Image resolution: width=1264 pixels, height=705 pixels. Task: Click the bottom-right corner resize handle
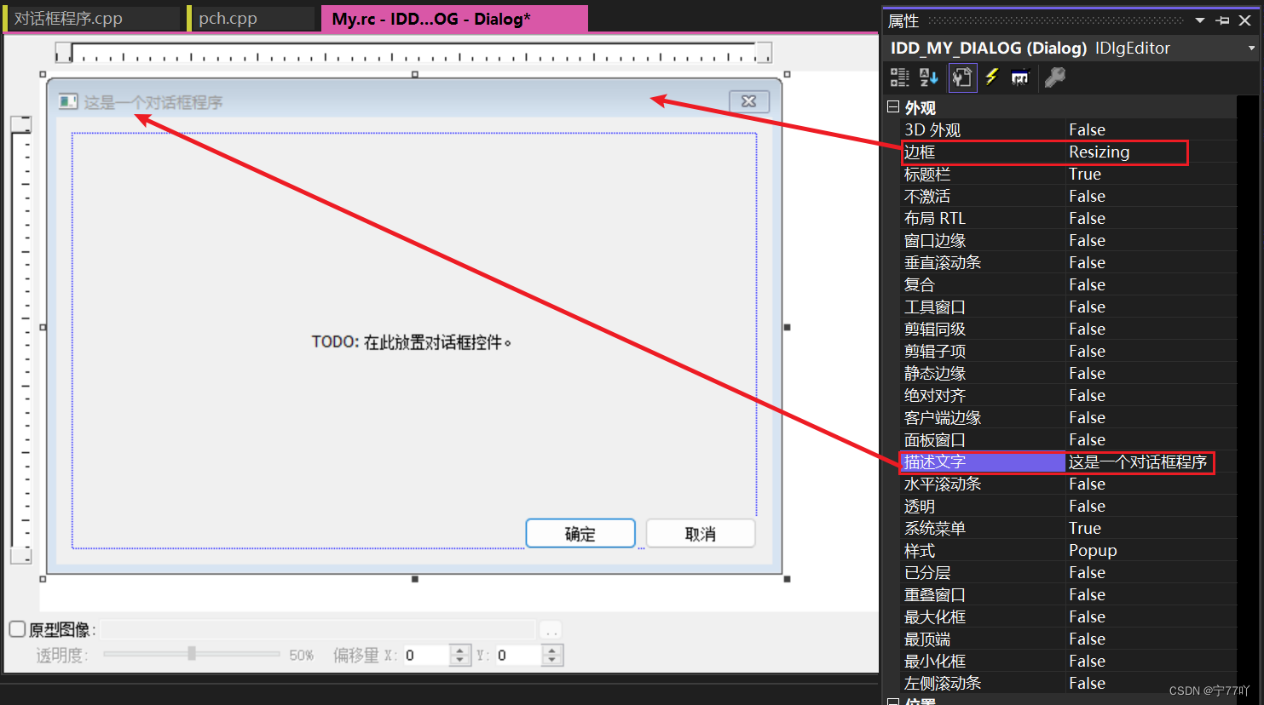(x=787, y=579)
